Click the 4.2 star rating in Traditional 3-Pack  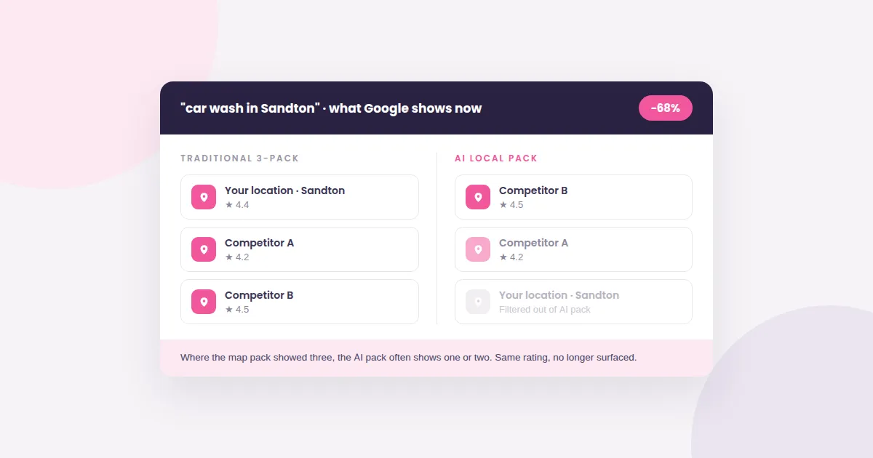[x=237, y=257]
